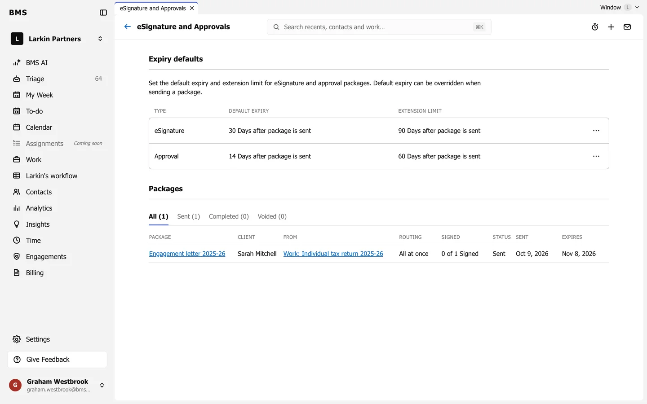Click the plus create icon
This screenshot has height=404, width=647.
[x=611, y=27]
